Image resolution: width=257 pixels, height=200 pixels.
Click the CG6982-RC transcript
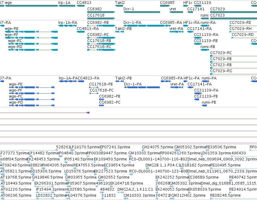[101, 38]
